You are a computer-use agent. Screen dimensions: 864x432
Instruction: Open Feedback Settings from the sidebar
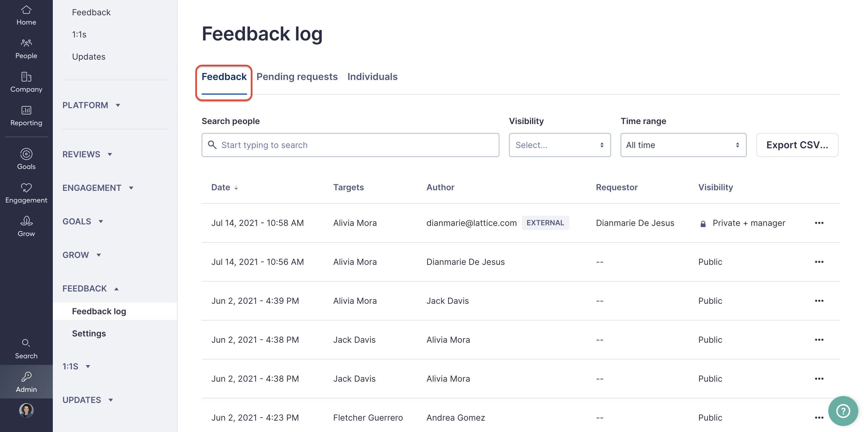click(89, 333)
